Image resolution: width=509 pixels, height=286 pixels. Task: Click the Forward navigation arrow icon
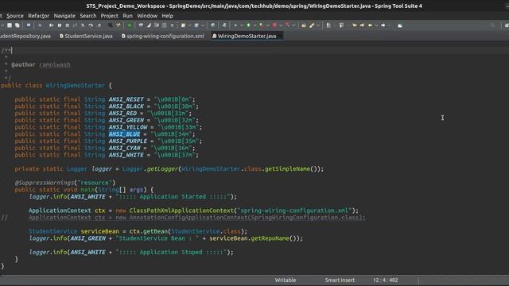383,25
